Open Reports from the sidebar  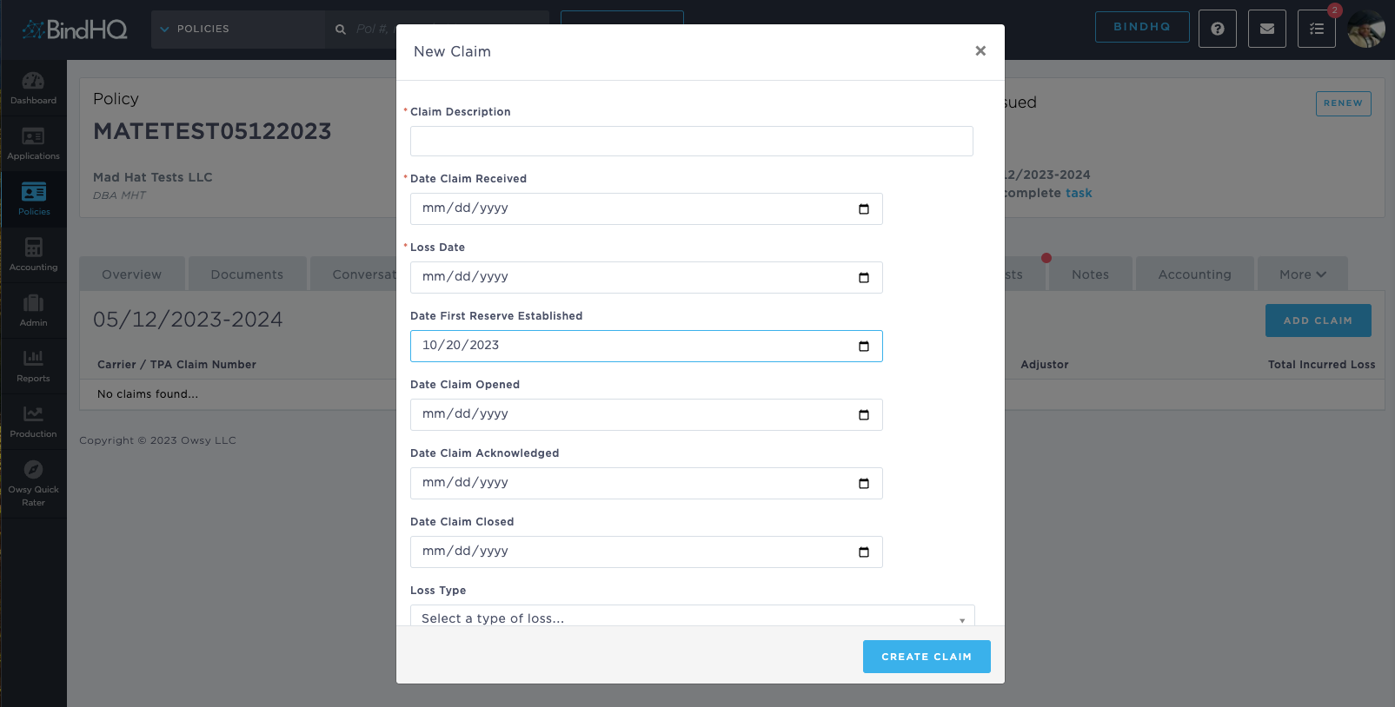pos(33,366)
